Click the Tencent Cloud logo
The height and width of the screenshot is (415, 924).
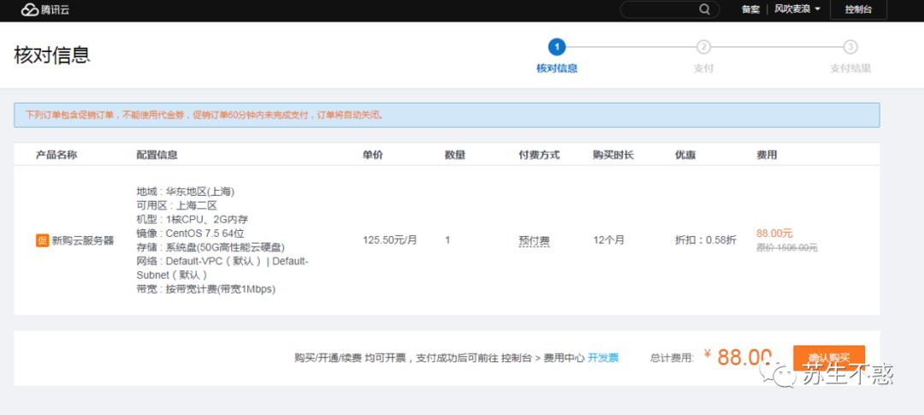point(44,9)
